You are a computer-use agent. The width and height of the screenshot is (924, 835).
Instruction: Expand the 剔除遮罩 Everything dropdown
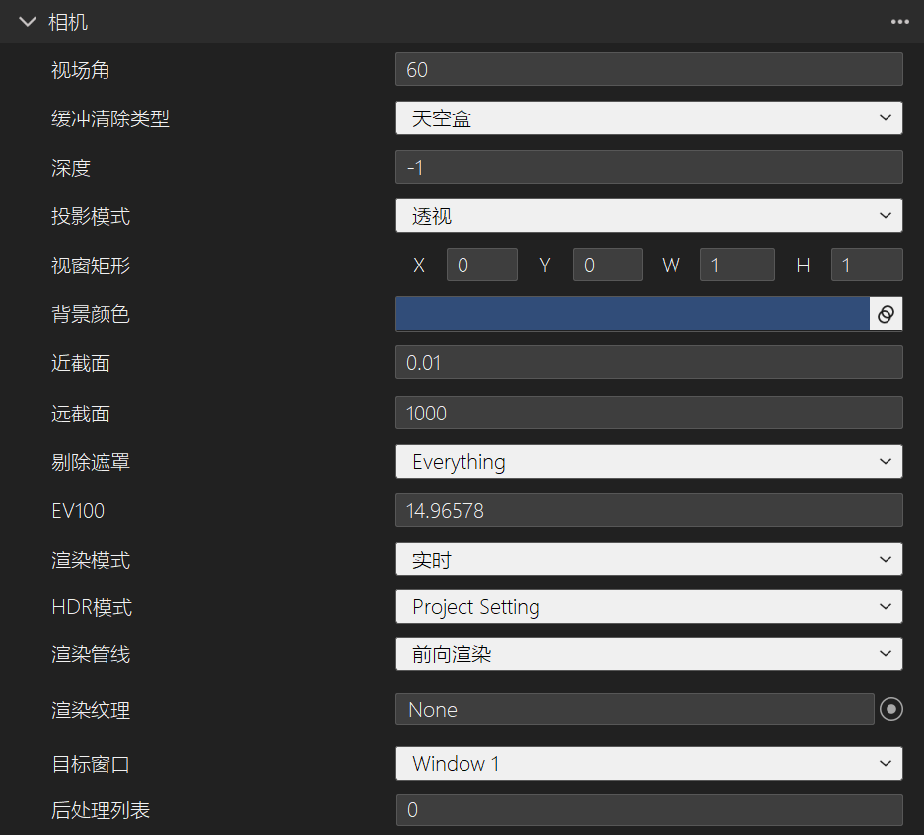tap(649, 461)
